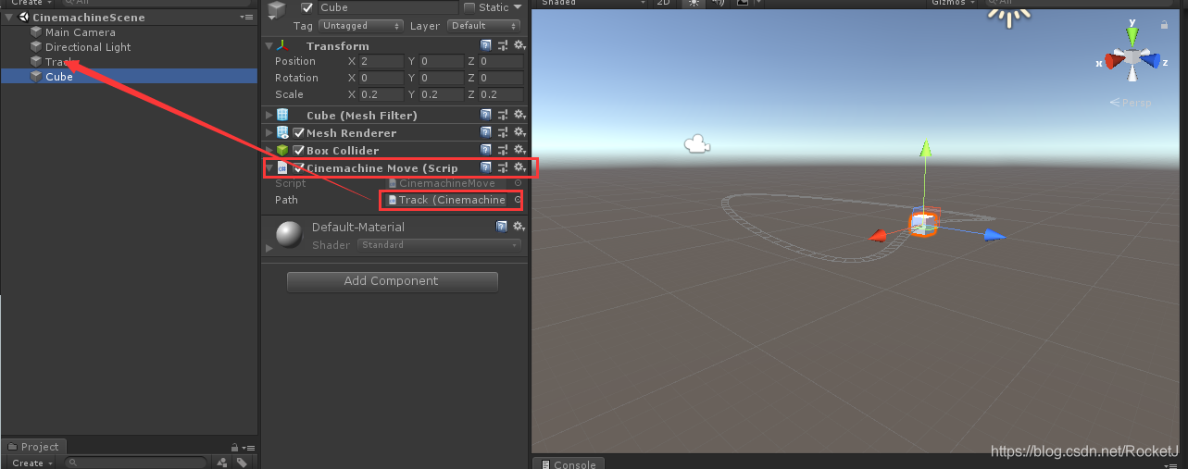Toggle scene lighting button
Screen dimensions: 1188x469
(692, 4)
